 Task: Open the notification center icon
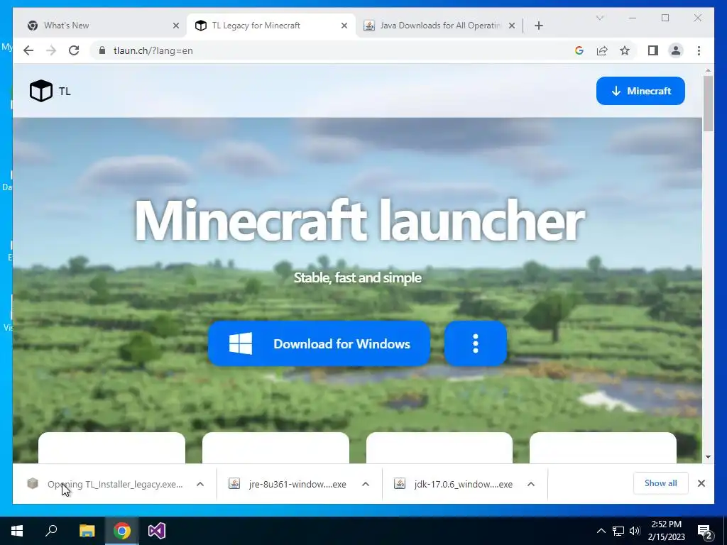(705, 531)
